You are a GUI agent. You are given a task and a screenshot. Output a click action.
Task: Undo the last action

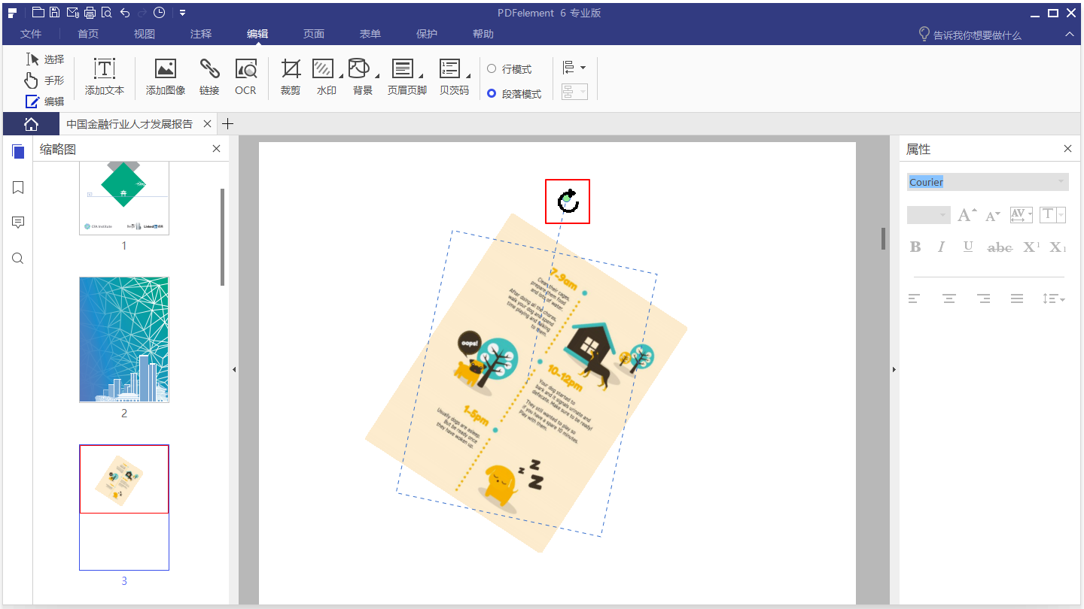[x=124, y=13]
